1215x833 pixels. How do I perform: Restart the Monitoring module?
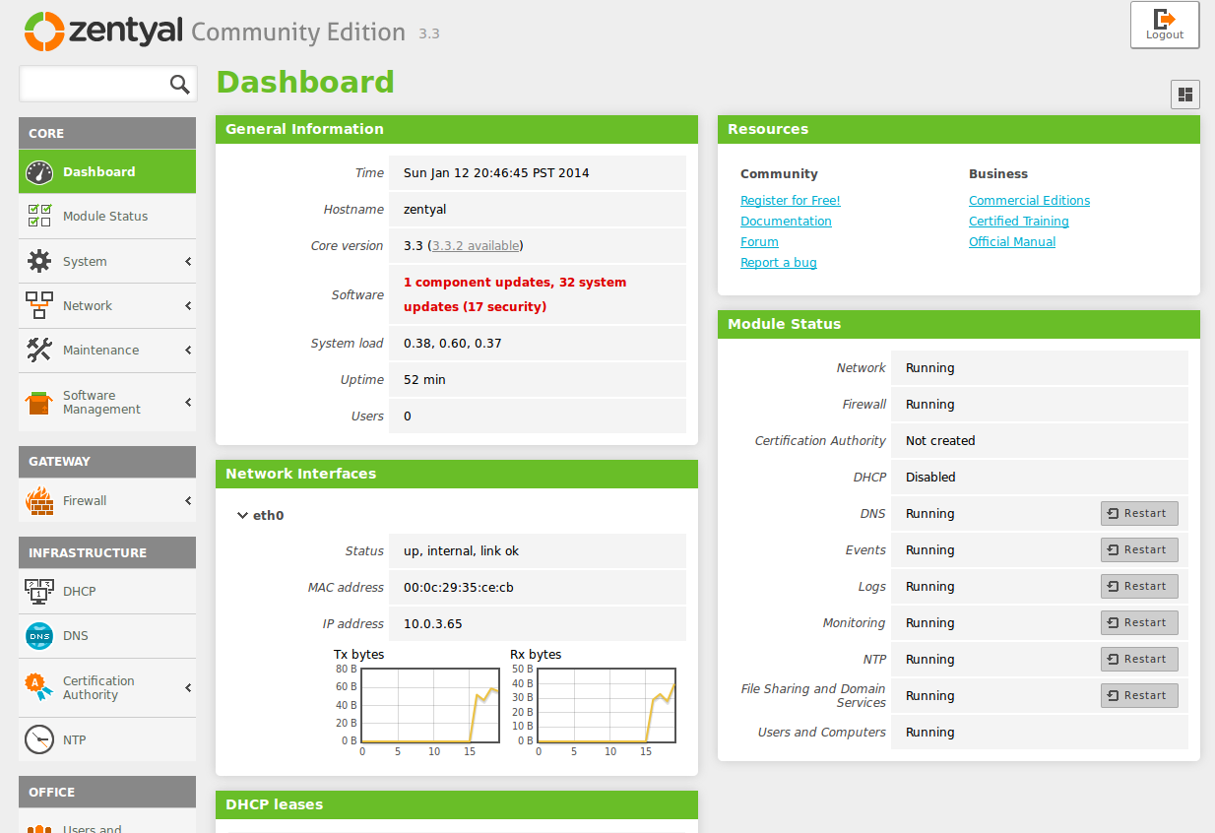pos(1139,622)
